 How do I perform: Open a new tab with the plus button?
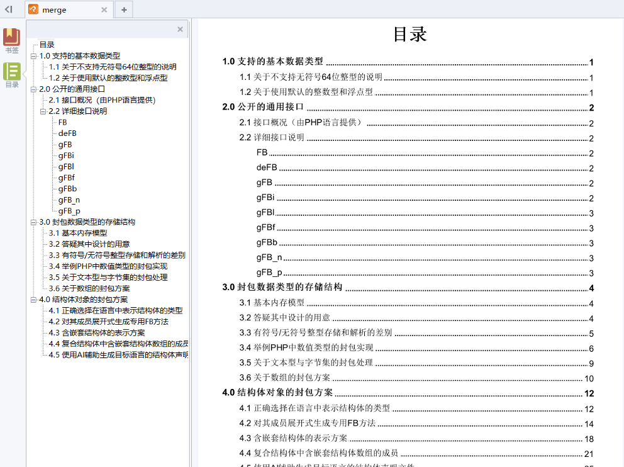coord(123,9)
